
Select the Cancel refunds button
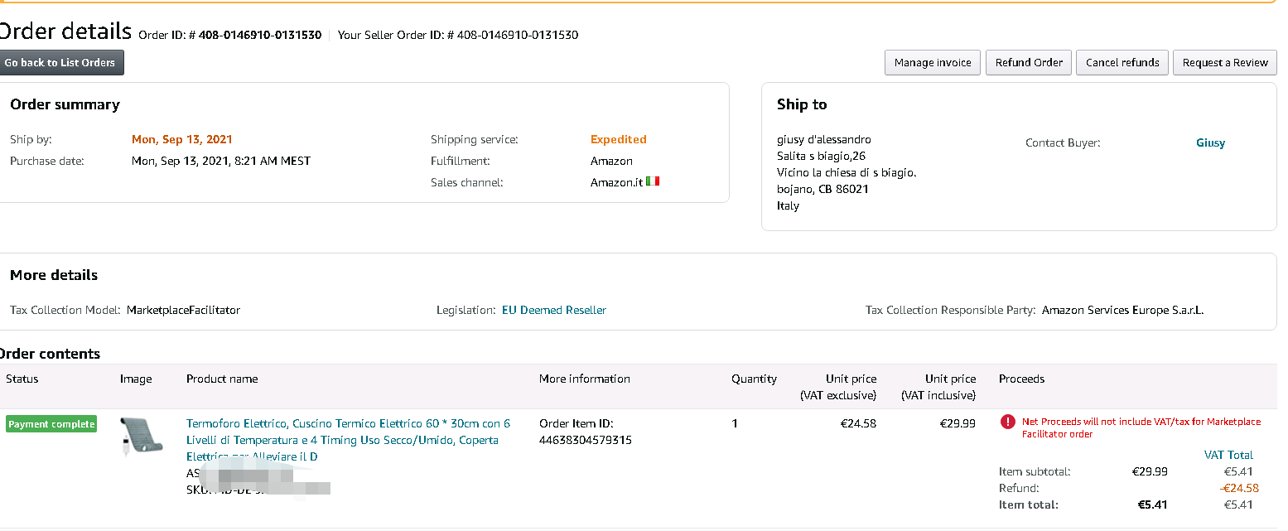[1122, 63]
